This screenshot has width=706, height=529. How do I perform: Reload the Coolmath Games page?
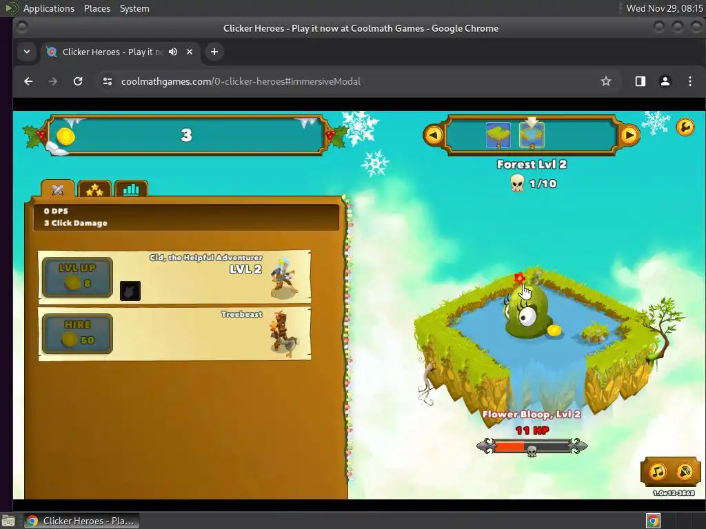[x=78, y=81]
